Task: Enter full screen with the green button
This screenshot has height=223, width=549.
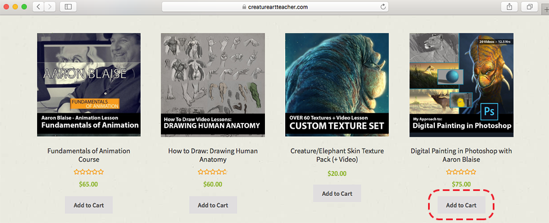Action: point(24,7)
